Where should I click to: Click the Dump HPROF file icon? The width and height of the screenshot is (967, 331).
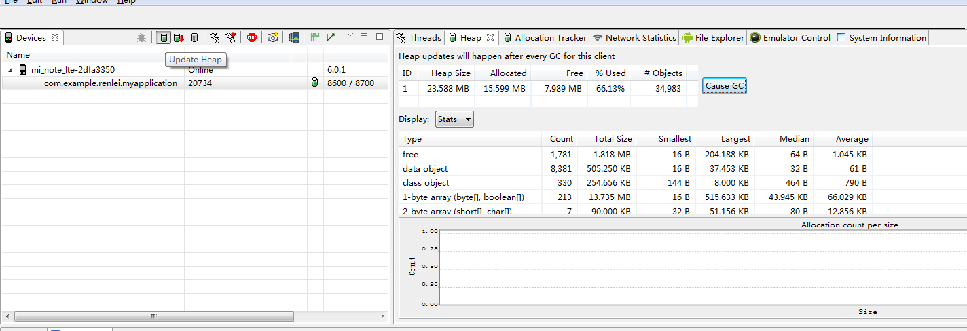(x=179, y=37)
